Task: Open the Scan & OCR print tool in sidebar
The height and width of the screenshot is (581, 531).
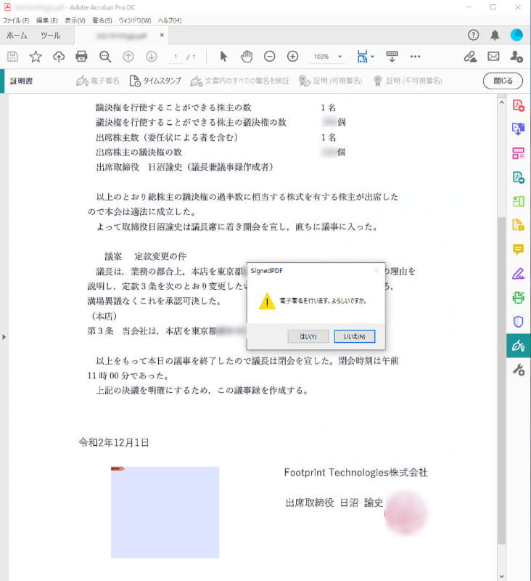Action: click(x=518, y=298)
